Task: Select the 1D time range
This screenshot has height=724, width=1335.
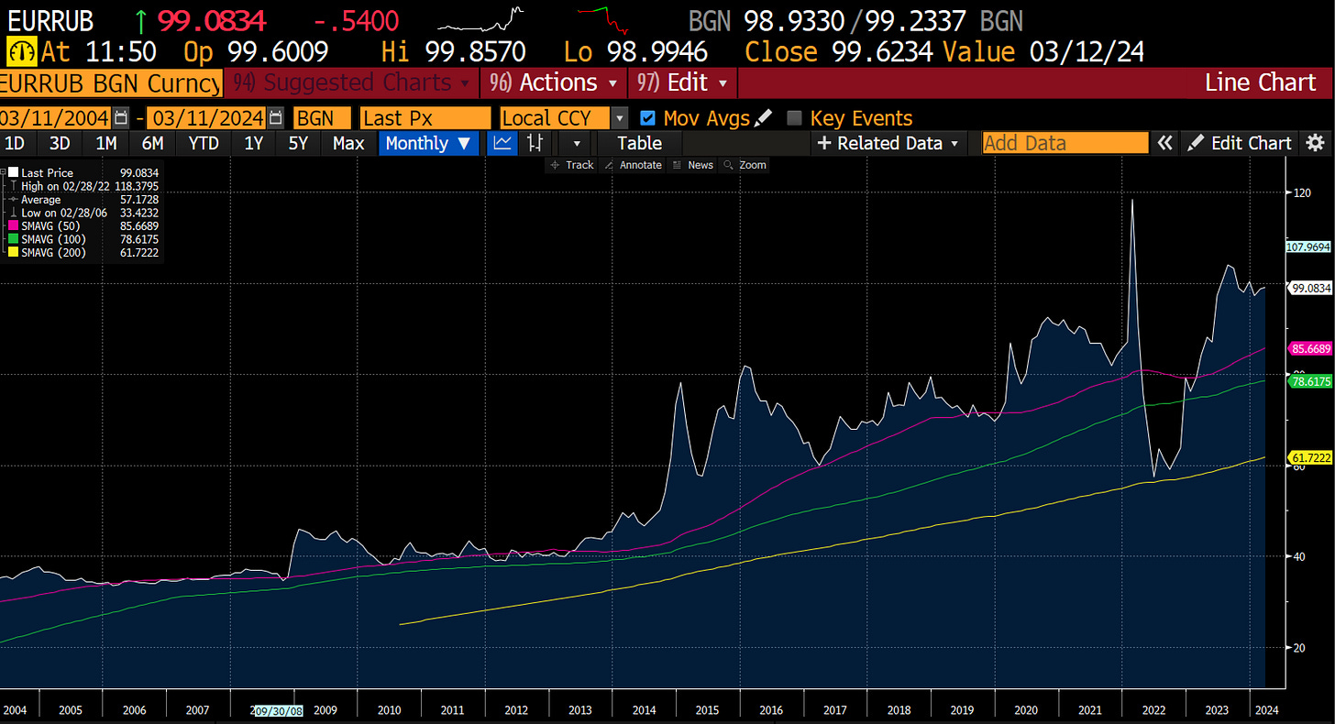Action: 15,143
